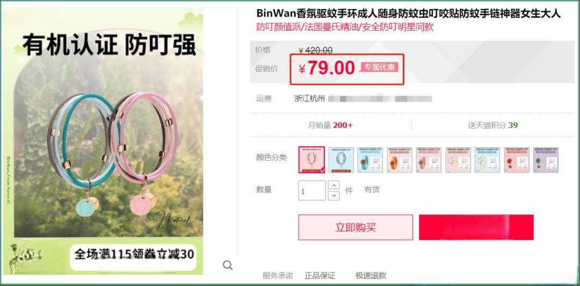Select the pink bracelet color option
Viewport: 580px width, 286px height.
tap(312, 160)
